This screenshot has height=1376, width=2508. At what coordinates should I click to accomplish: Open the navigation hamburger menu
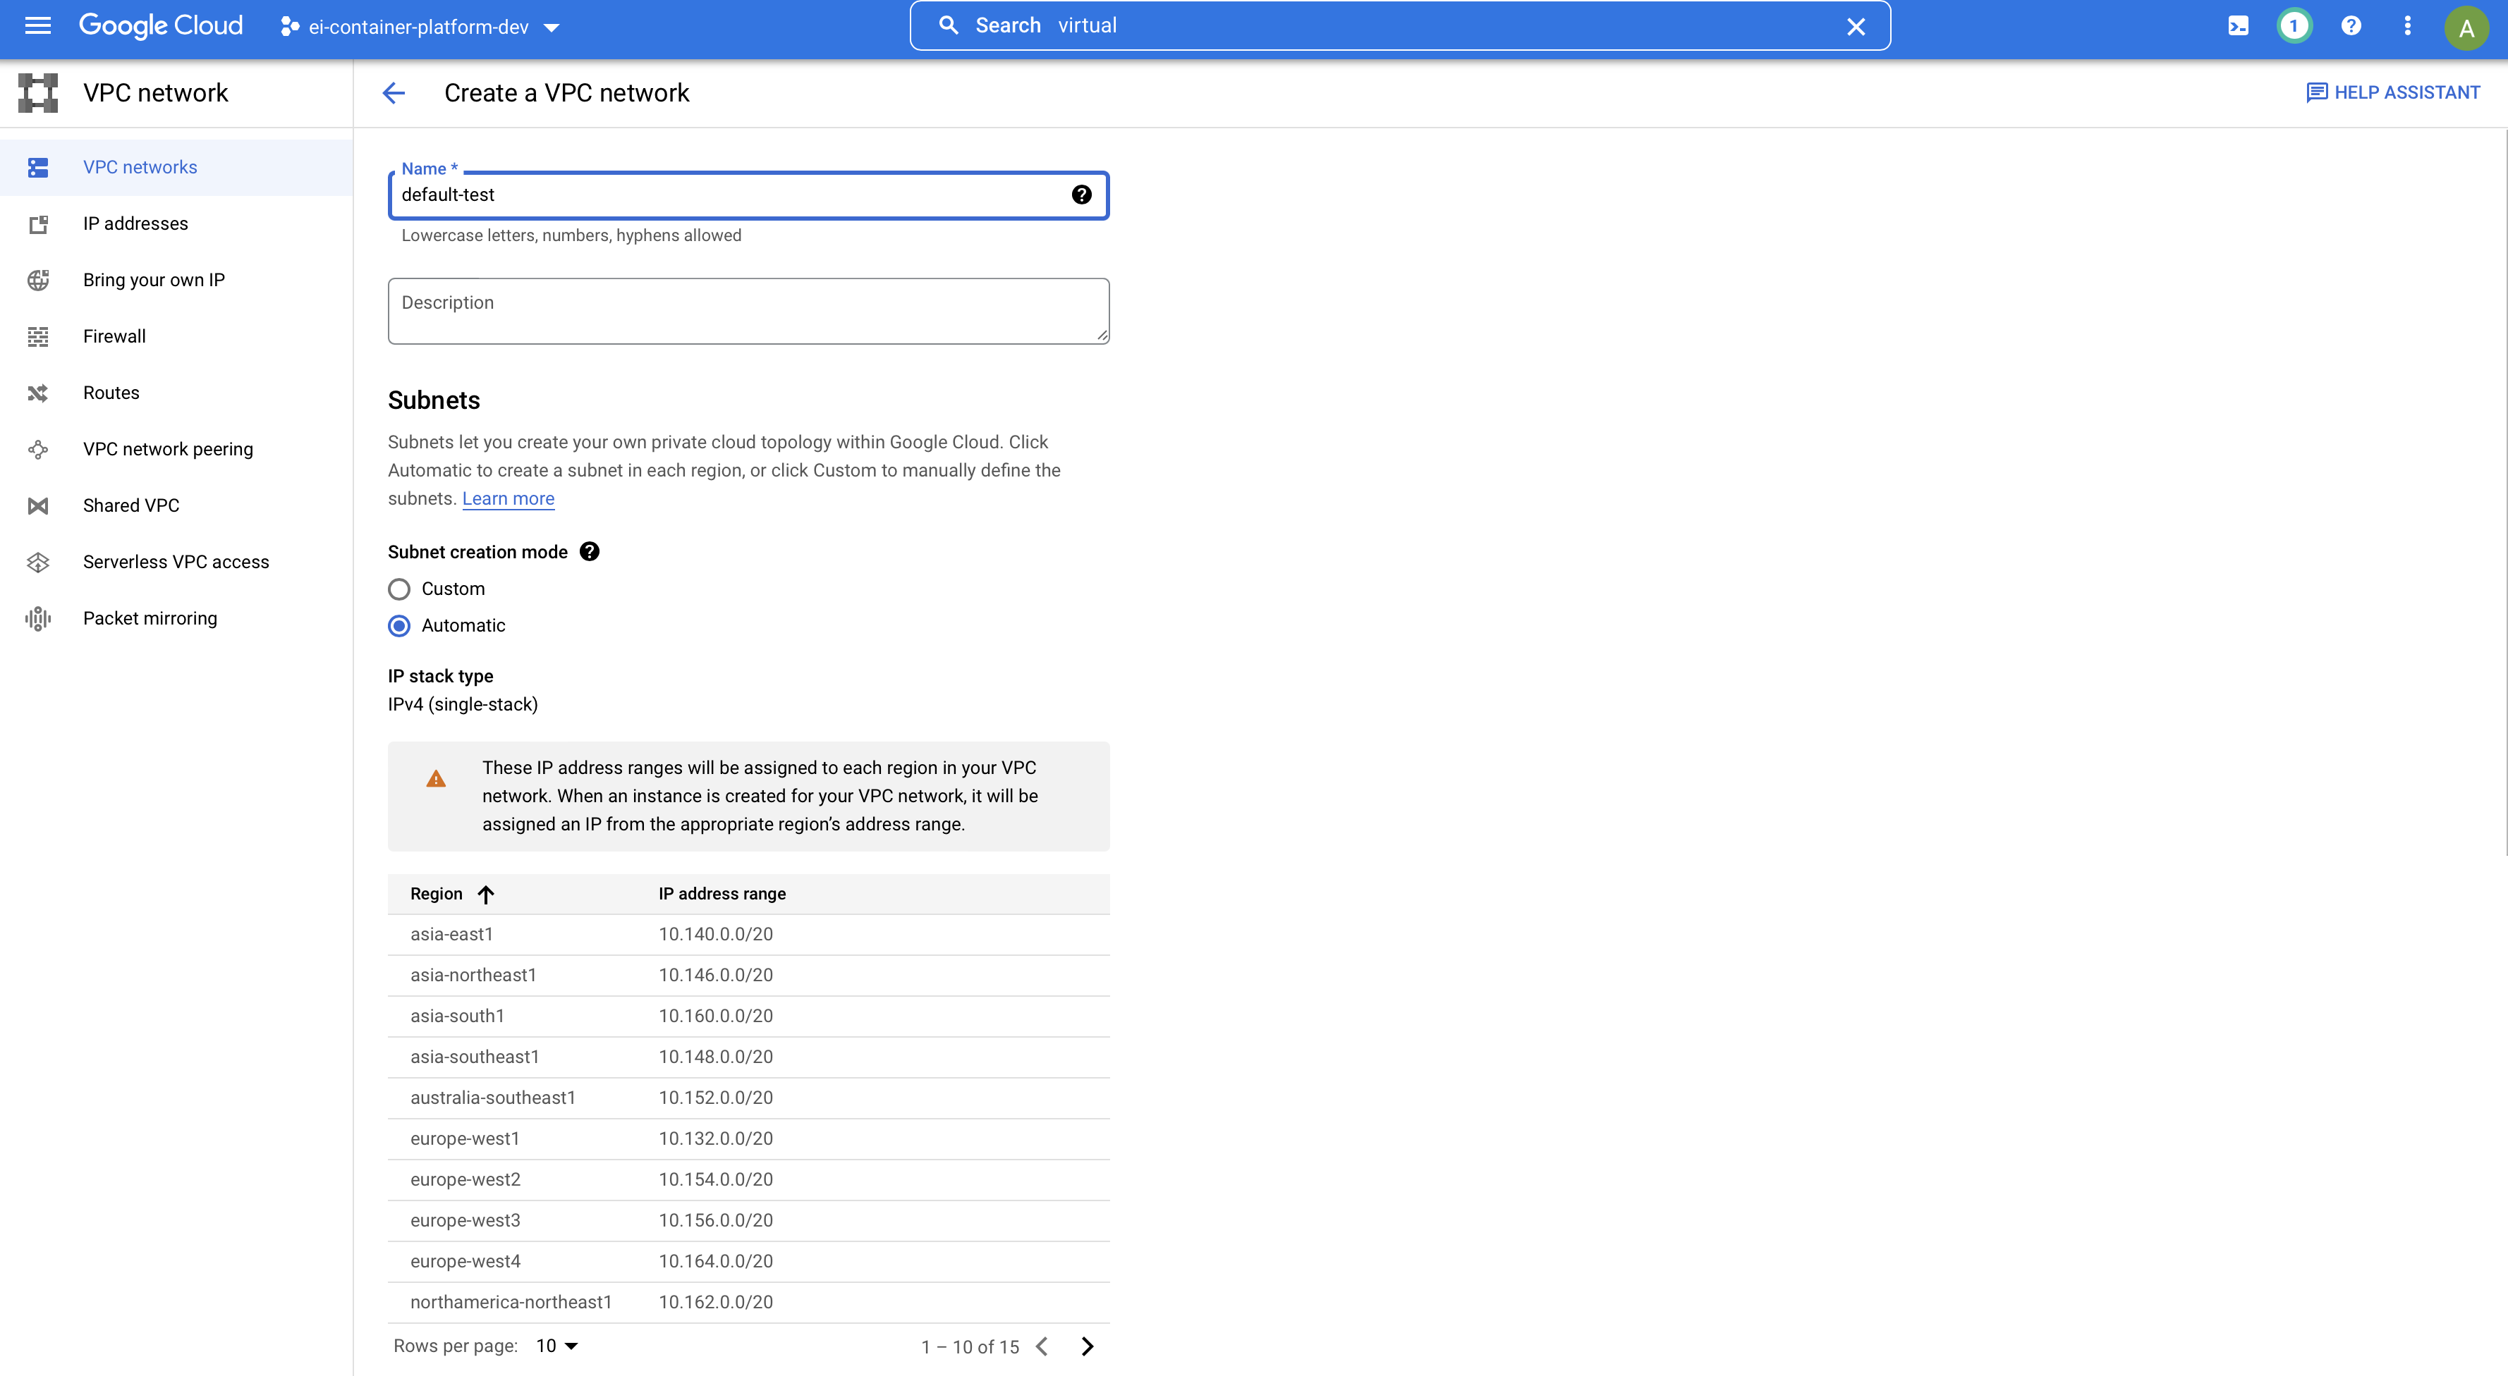[x=37, y=25]
